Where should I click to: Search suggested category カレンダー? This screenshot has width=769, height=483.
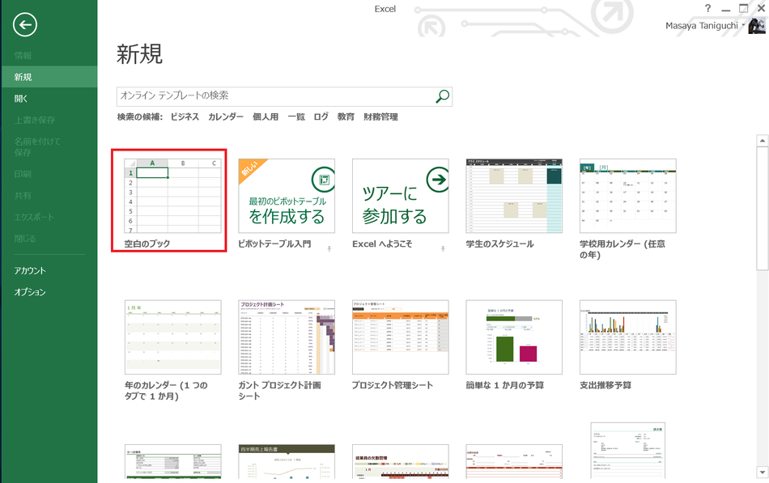click(x=226, y=117)
